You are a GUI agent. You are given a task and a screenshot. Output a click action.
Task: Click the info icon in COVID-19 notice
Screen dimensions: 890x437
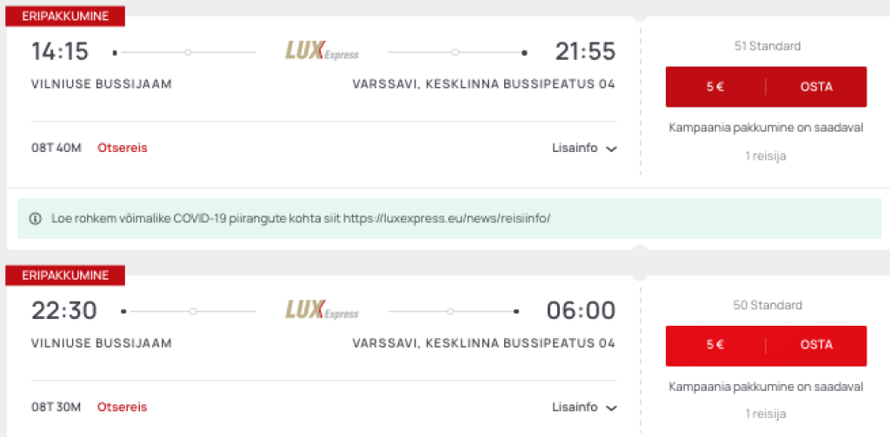[x=36, y=218]
